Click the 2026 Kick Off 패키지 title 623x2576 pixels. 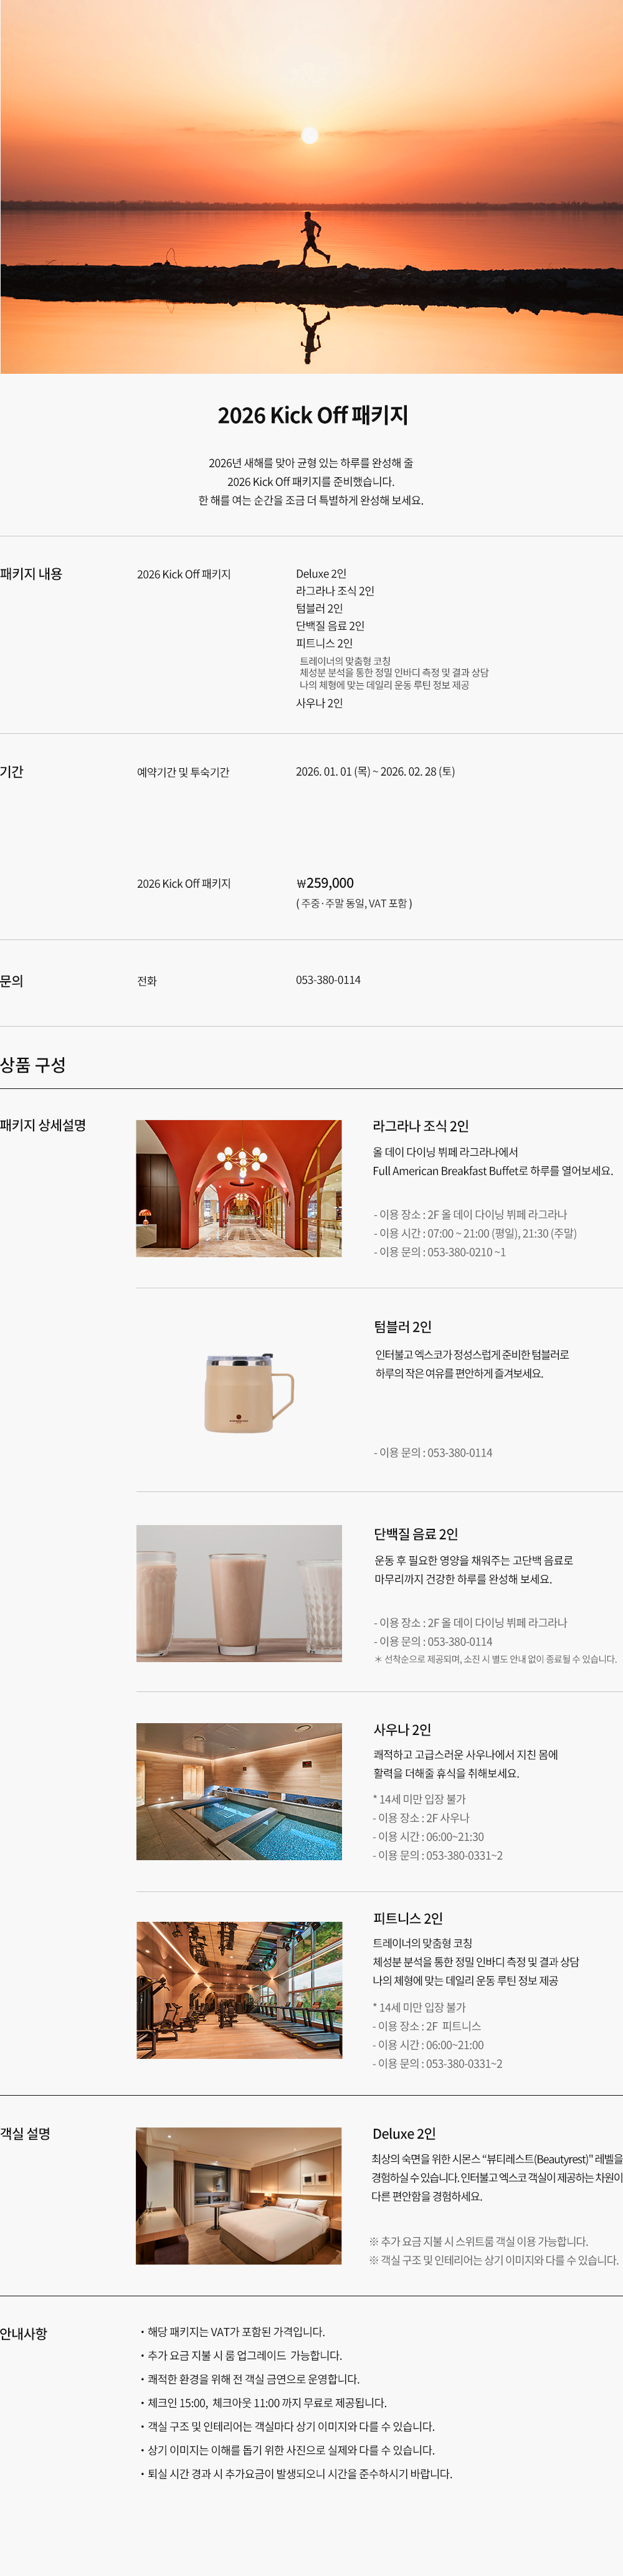click(313, 415)
